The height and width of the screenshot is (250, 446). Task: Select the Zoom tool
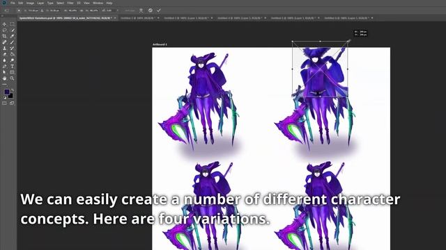coord(13,78)
